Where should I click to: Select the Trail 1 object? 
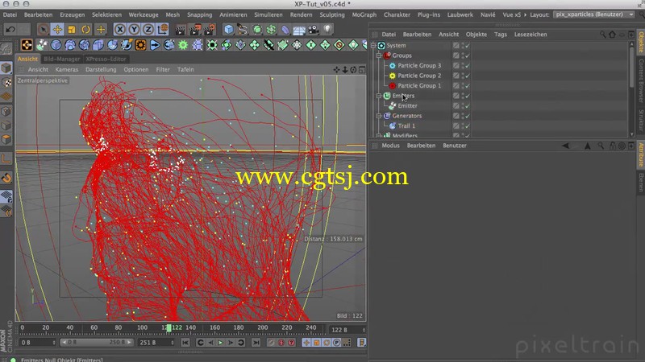click(x=406, y=126)
